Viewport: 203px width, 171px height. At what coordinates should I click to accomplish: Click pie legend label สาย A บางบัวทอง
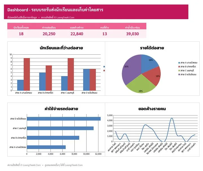click(x=189, y=63)
